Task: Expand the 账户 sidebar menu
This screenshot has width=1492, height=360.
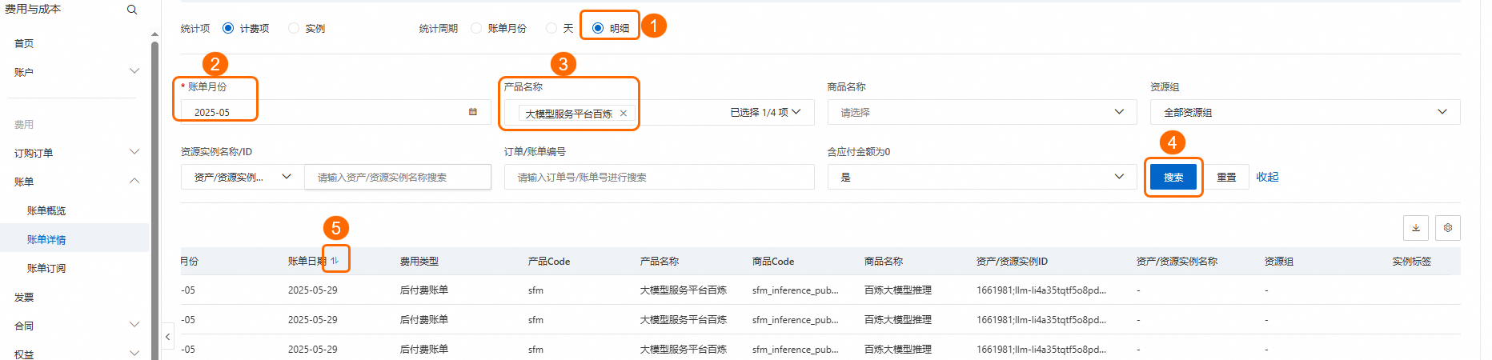Action: click(134, 71)
